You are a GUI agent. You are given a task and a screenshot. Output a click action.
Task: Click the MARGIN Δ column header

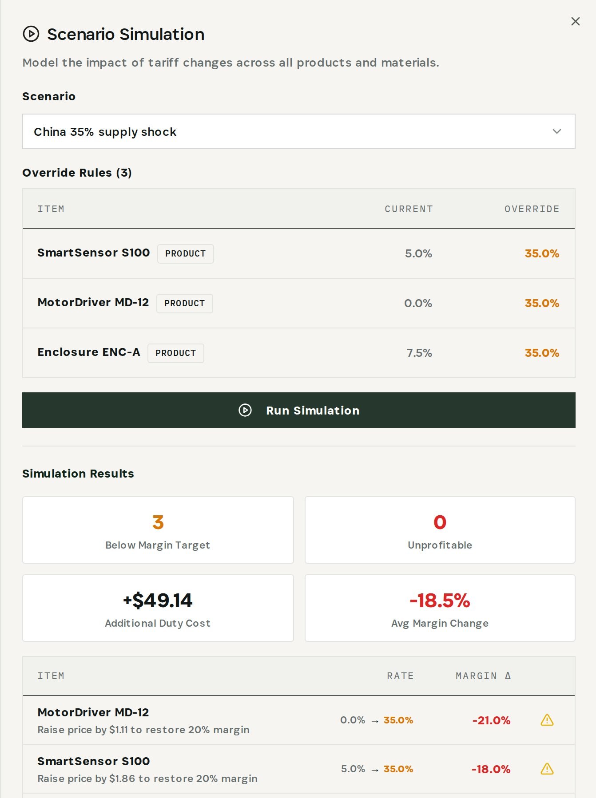pyautogui.click(x=483, y=676)
